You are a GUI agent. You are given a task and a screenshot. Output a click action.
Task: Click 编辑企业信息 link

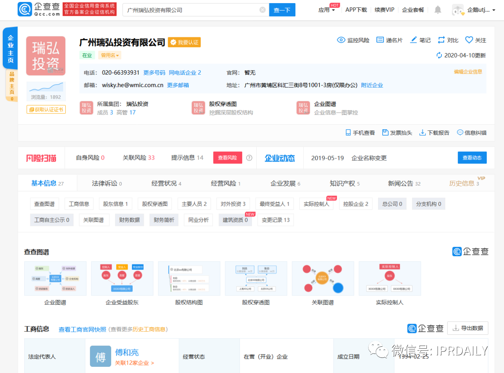coord(468,72)
